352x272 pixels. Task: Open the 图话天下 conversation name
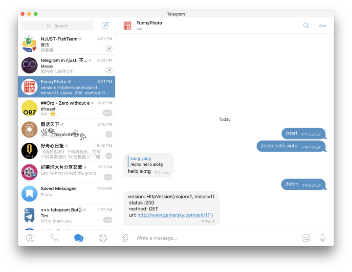50,124
